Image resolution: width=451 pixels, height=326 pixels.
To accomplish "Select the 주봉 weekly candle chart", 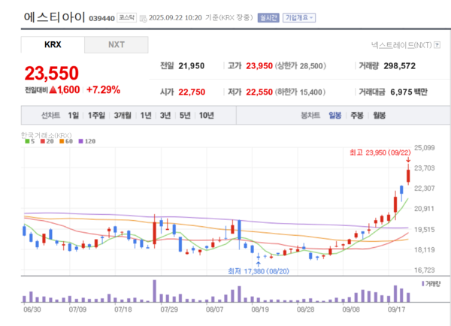I will pos(357,115).
